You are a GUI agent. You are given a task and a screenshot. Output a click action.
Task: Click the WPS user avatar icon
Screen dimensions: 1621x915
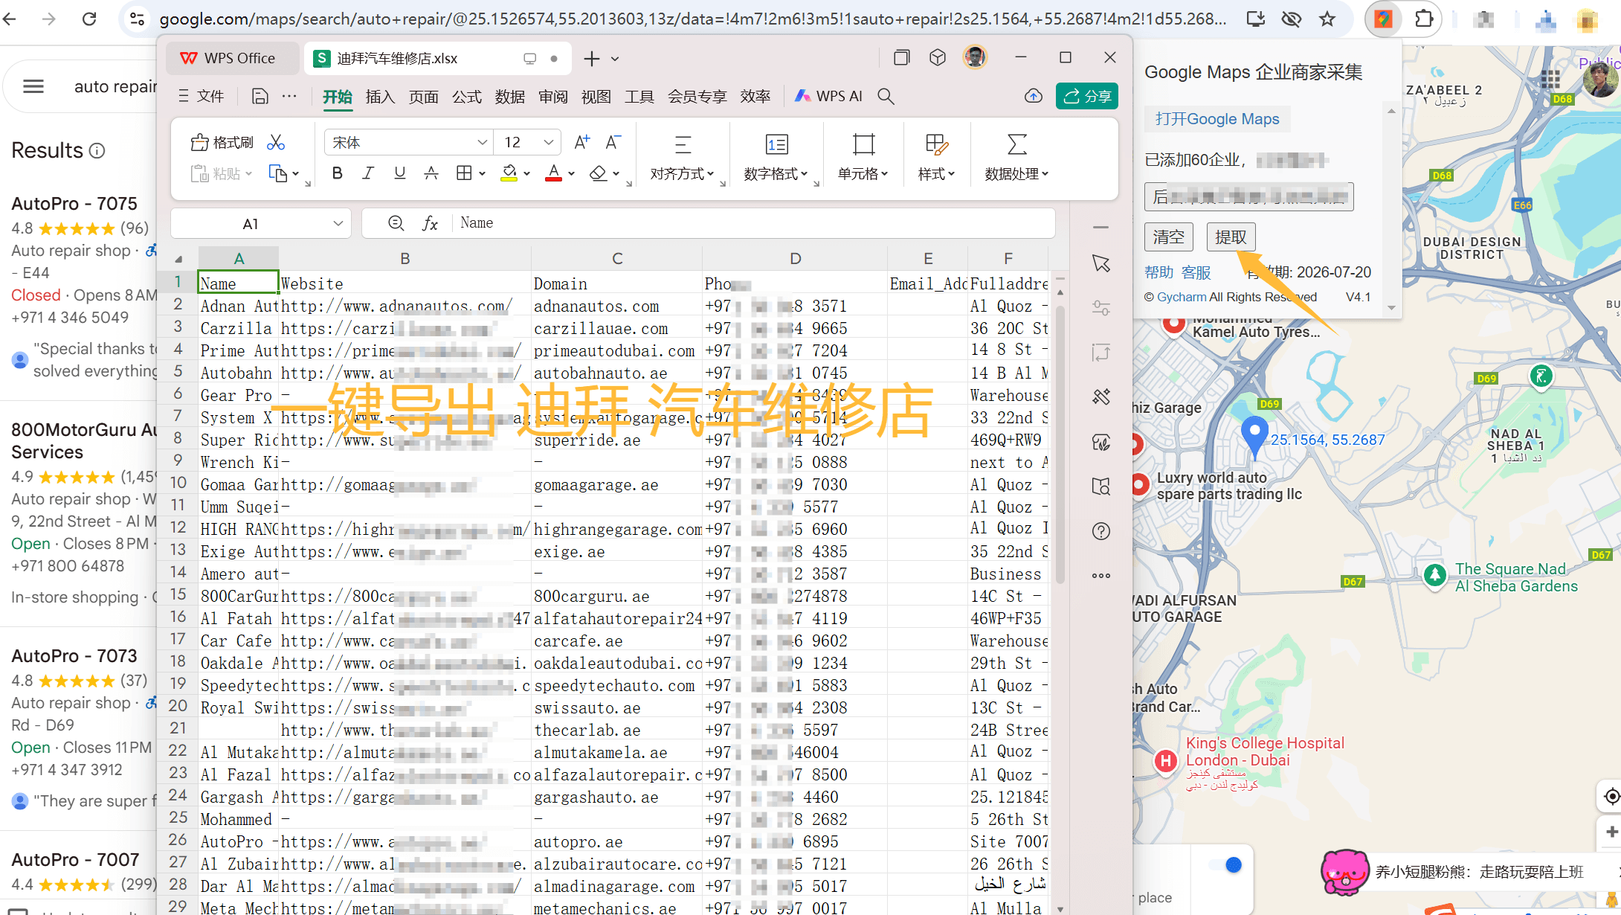tap(975, 57)
